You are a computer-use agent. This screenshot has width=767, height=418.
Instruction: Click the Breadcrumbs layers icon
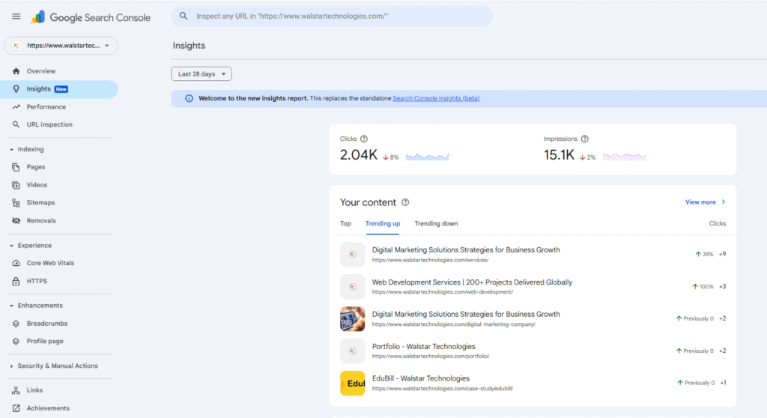coord(16,324)
